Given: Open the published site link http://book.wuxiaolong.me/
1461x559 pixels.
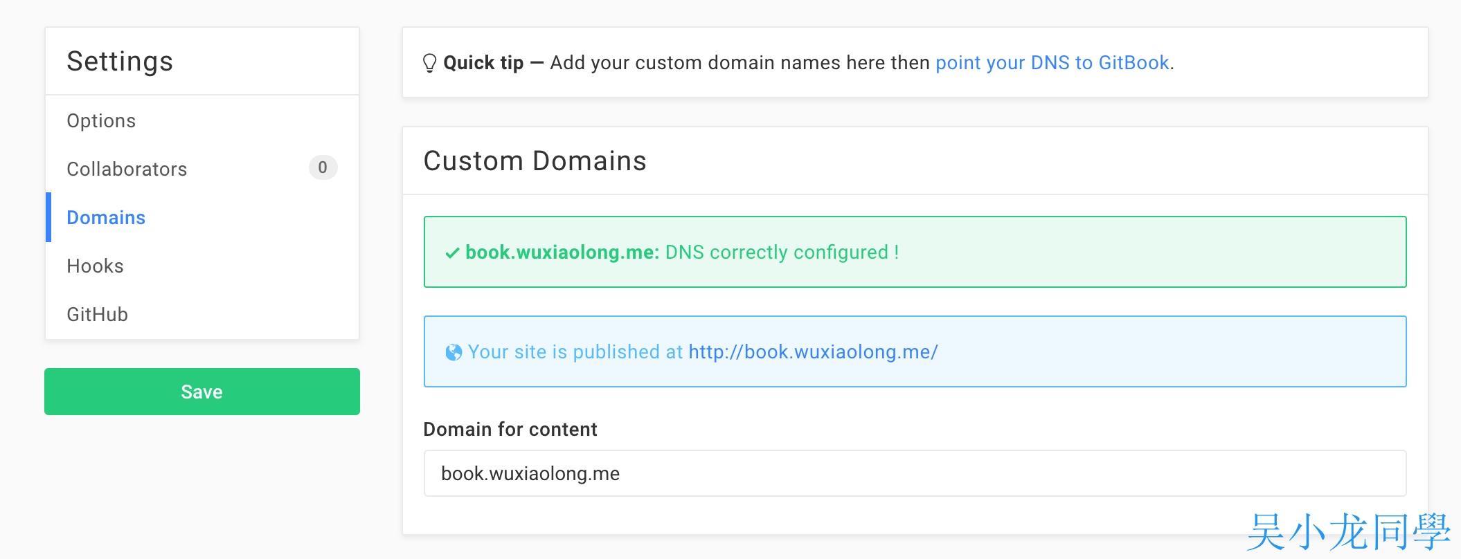Looking at the screenshot, I should pos(813,352).
